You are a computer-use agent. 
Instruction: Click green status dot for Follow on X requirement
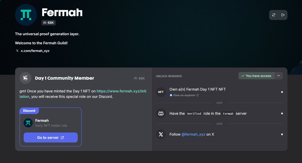coord(282,134)
